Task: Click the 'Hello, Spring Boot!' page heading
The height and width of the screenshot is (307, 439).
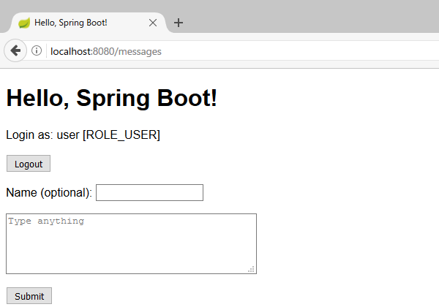Action: [111, 98]
